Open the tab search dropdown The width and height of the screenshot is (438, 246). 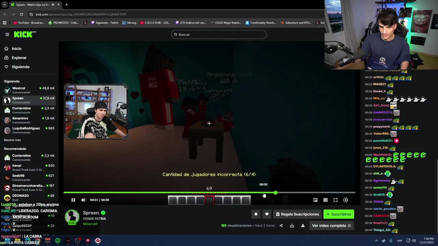pos(4,5)
